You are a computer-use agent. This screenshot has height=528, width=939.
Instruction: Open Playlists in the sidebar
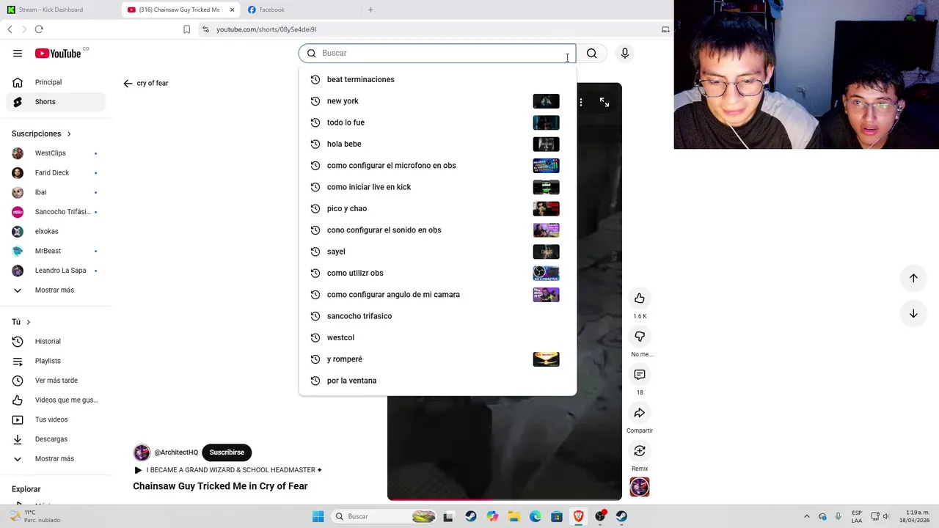click(x=56, y=361)
